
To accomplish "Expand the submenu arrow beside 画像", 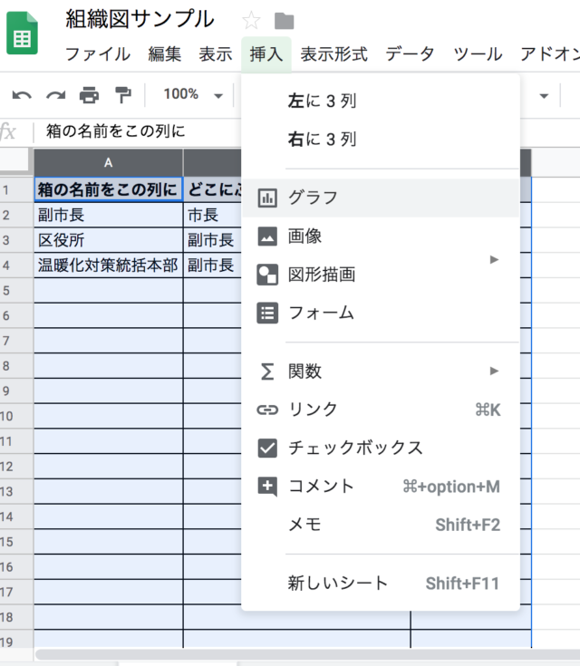I will pyautogui.click(x=494, y=259).
